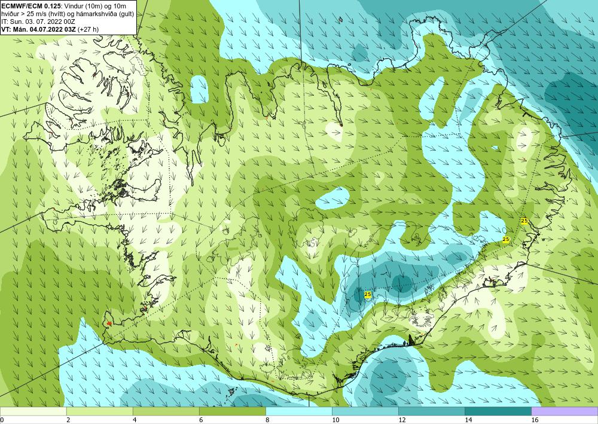Click the pale 0–2 m/s legend swatch
598x424 pixels.
pyautogui.click(x=33, y=411)
